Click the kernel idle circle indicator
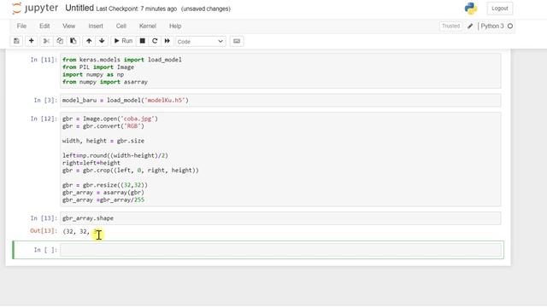 coord(510,26)
